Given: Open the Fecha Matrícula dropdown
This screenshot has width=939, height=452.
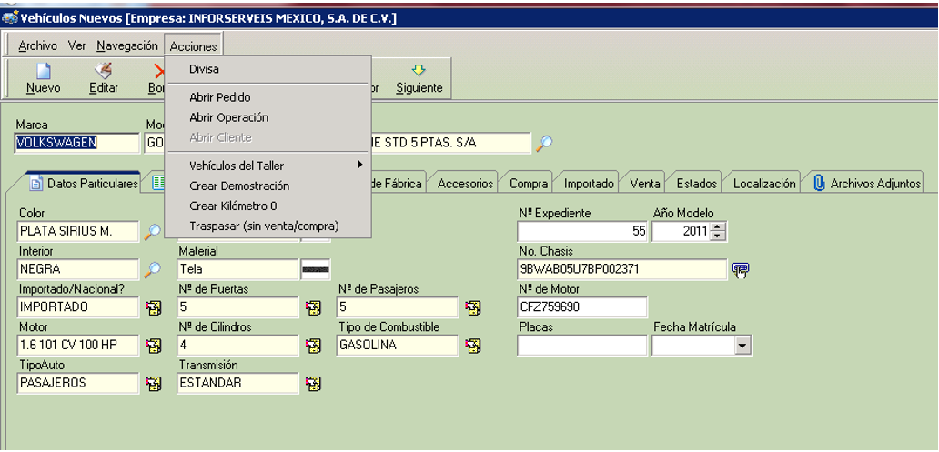Looking at the screenshot, I should (x=742, y=346).
